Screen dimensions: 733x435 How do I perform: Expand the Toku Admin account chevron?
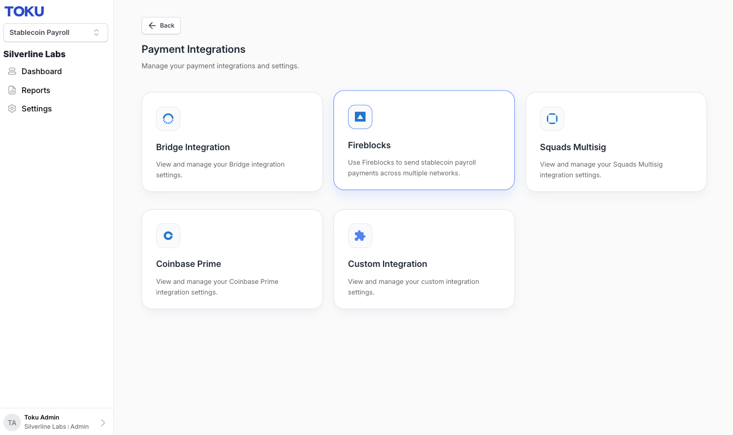[103, 422]
